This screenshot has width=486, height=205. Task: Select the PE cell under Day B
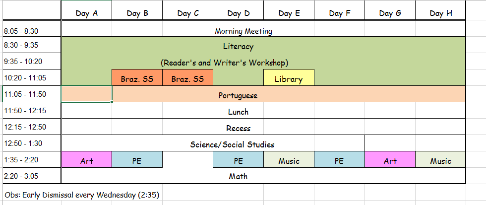(x=137, y=160)
